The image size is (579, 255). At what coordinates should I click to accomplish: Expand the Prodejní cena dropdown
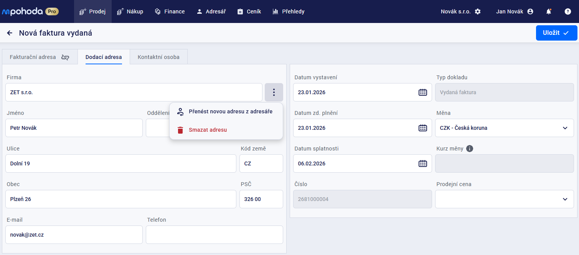565,199
